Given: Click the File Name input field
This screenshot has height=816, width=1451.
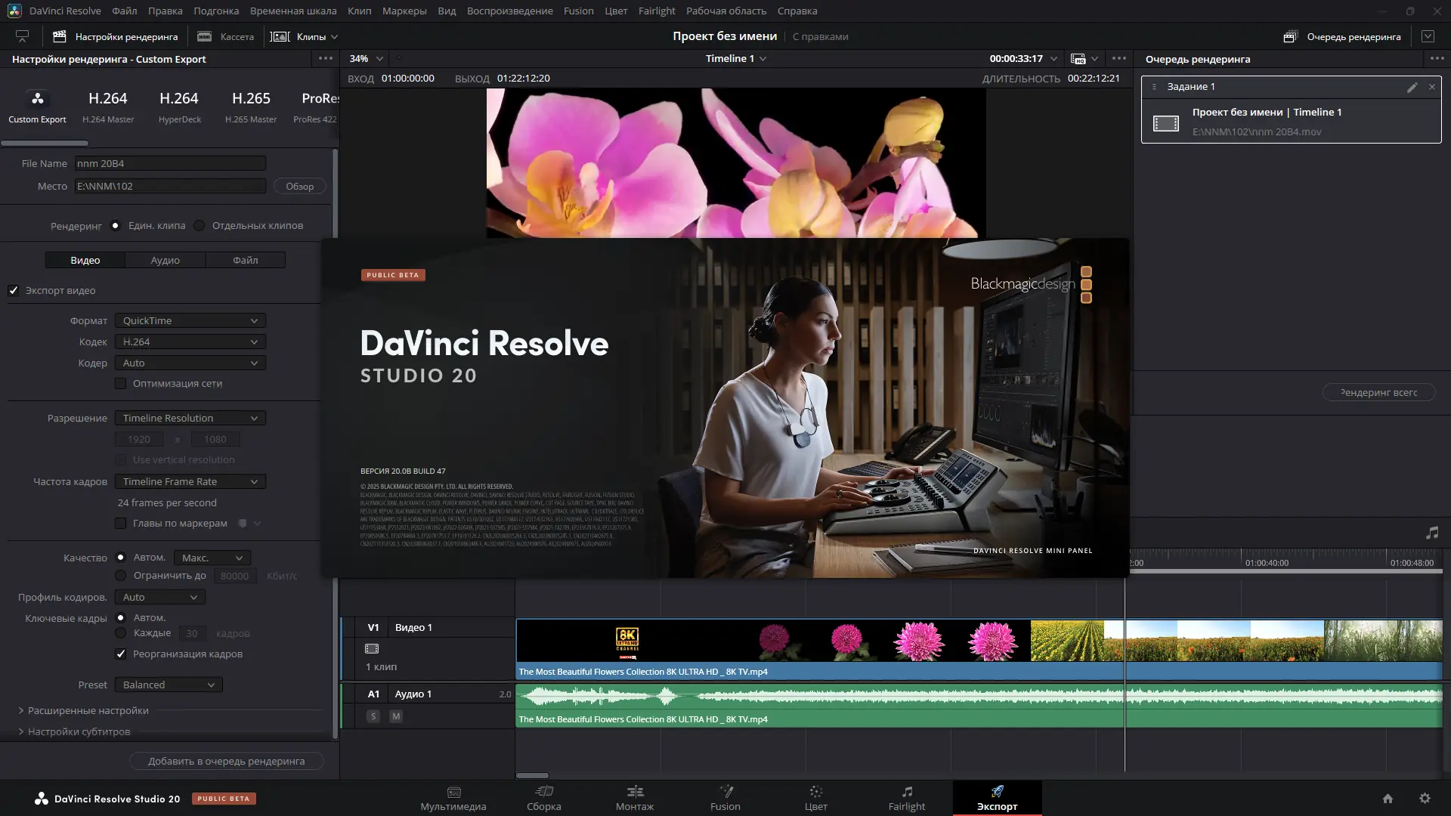Looking at the screenshot, I should tap(170, 163).
